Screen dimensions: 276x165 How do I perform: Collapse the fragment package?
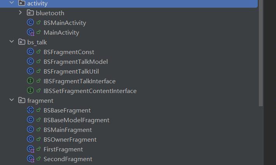tap(11, 101)
